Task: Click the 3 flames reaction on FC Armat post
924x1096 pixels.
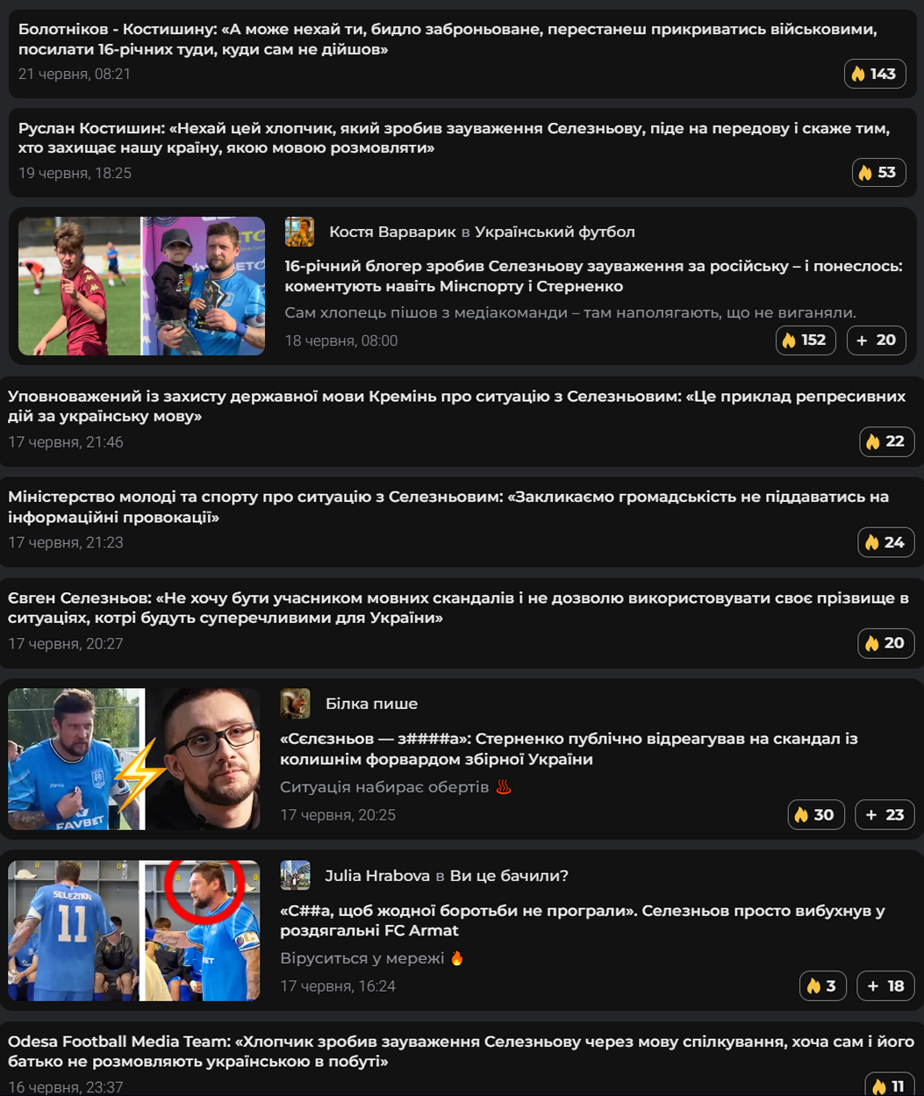Action: [x=823, y=986]
